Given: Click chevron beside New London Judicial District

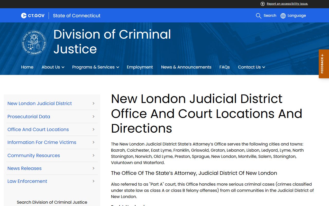Looking at the screenshot, I should (94, 104).
